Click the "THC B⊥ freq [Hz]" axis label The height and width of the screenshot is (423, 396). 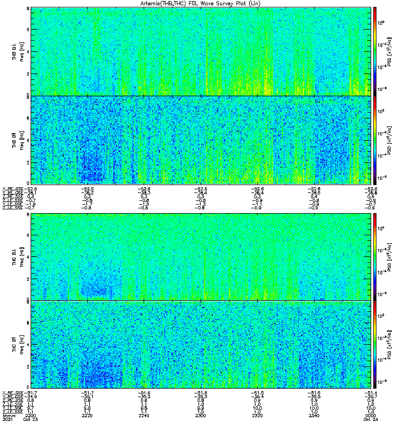[x=18, y=257]
